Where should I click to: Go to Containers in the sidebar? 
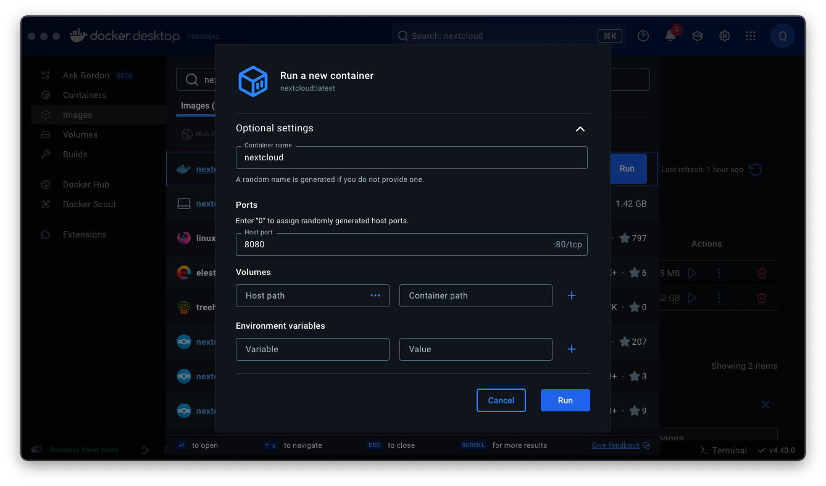pos(98,95)
